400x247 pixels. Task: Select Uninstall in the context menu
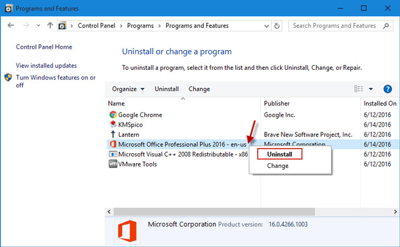[x=279, y=154]
